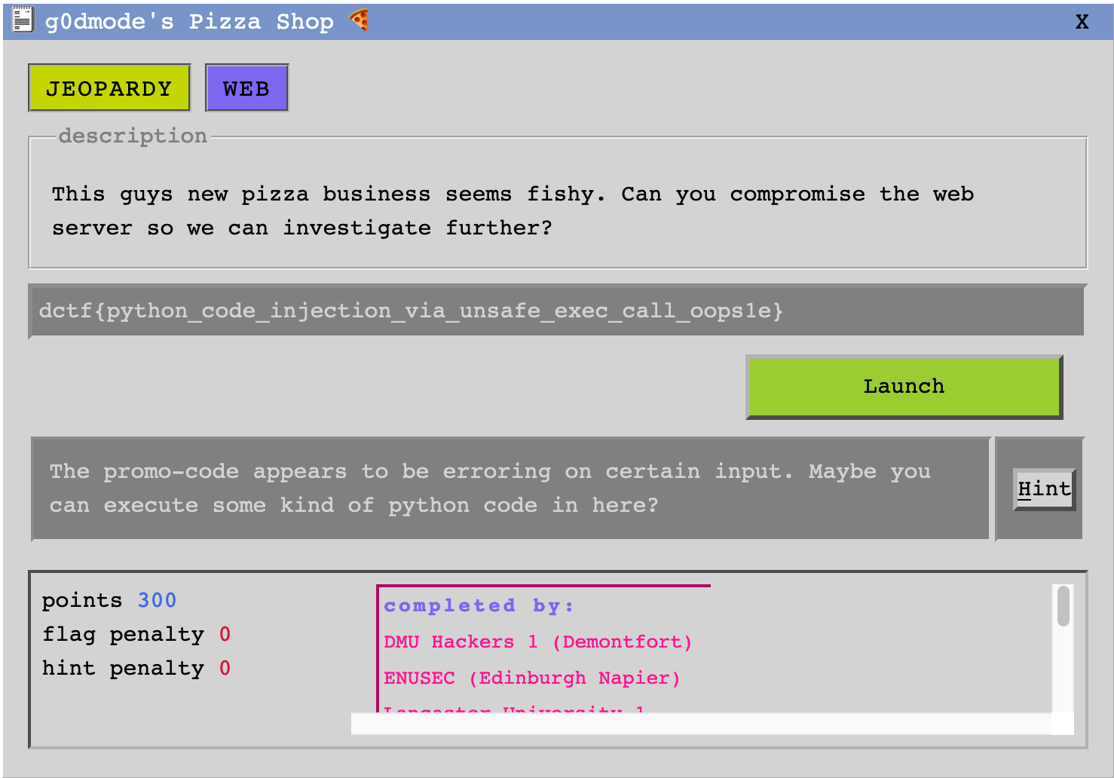The image size is (1114, 778).
Task: Select the WEB category tag
Action: (246, 88)
